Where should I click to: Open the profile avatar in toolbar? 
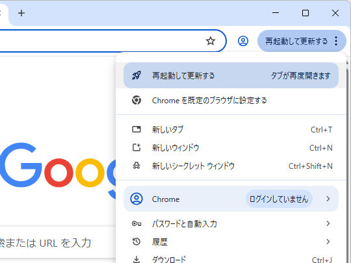(x=243, y=41)
